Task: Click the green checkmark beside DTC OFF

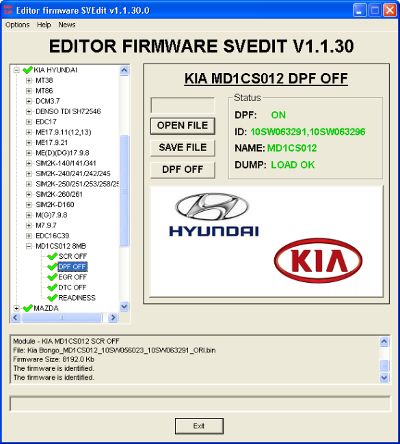Action: (53, 288)
